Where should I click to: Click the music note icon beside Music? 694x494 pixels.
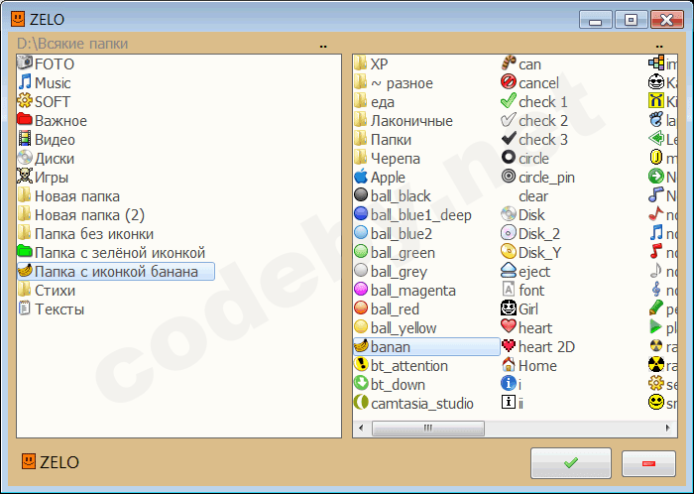click(x=25, y=82)
